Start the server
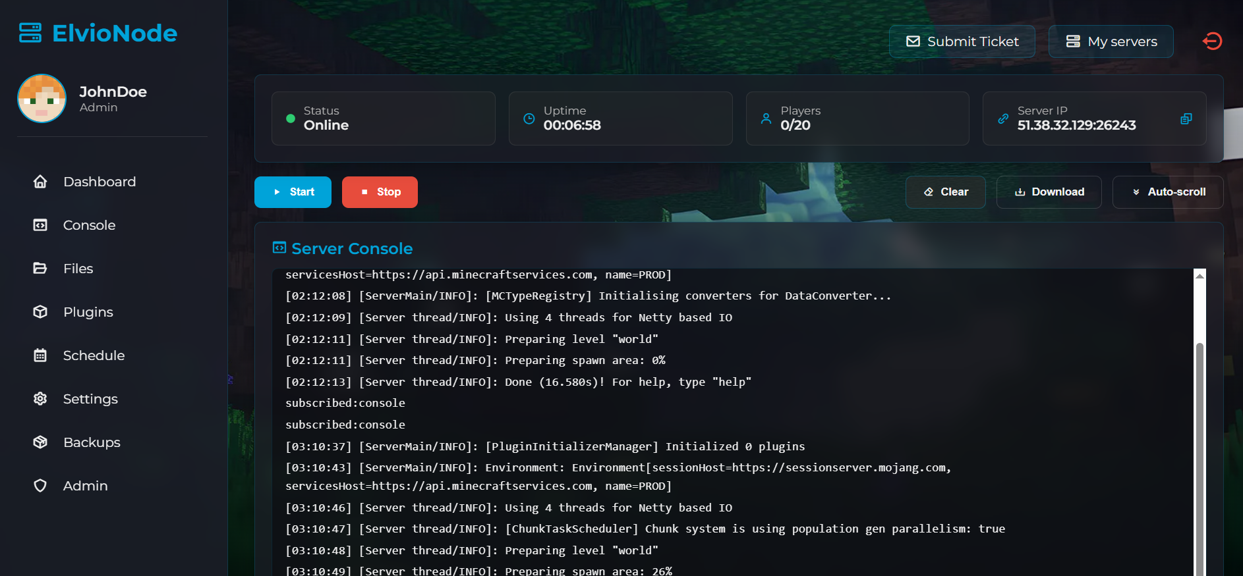Image resolution: width=1243 pixels, height=576 pixels. tap(293, 192)
